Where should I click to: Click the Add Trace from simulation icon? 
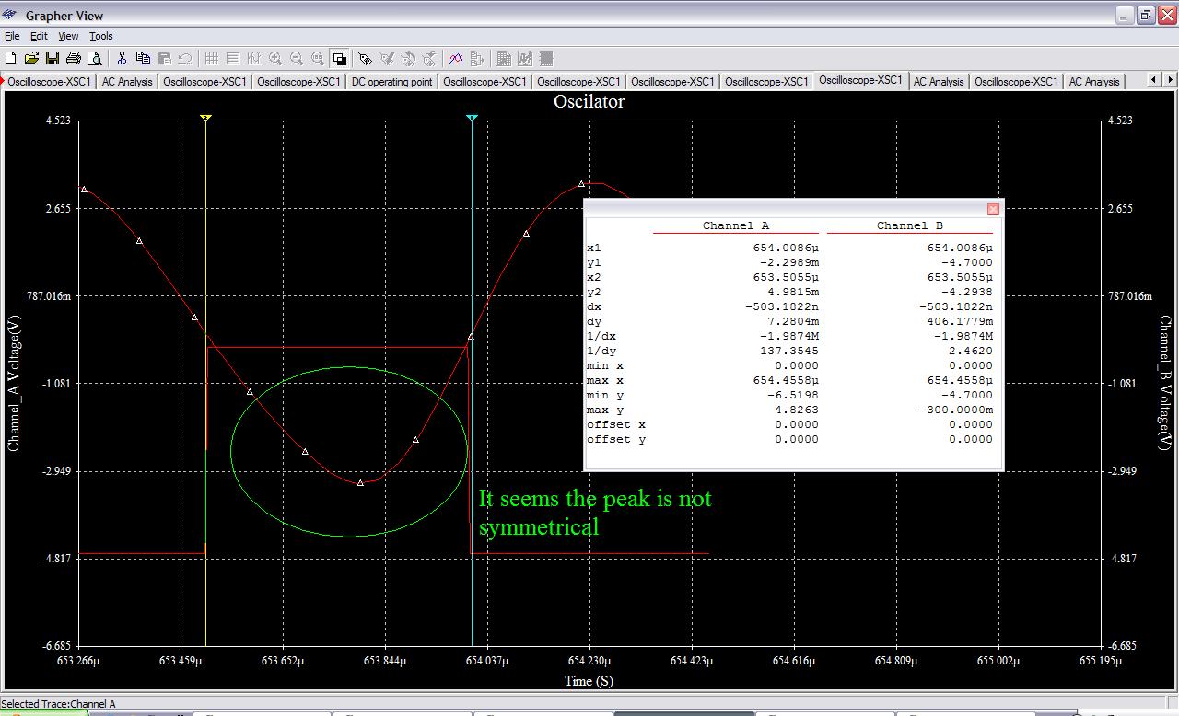(477, 58)
